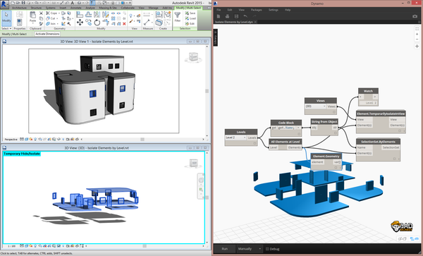Click Edit in the Selection panel
423x256 pixels.
tap(190, 24)
